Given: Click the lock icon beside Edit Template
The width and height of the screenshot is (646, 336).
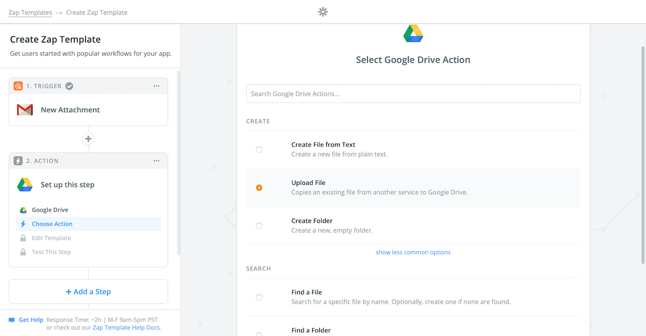Looking at the screenshot, I should (23, 238).
